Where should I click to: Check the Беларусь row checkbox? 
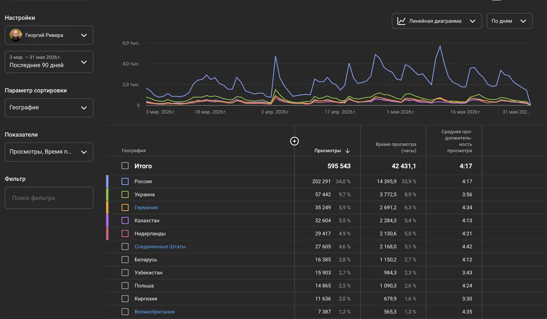point(125,259)
